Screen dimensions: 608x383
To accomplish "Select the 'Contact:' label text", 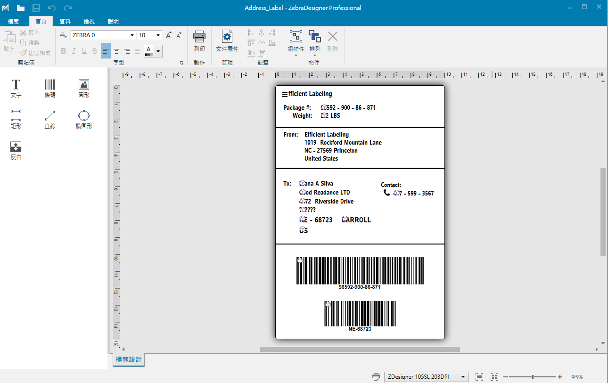I will point(391,185).
